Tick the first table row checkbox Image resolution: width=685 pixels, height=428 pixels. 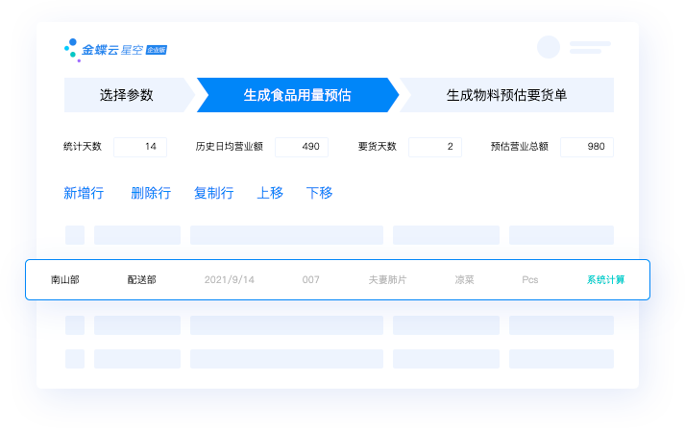click(x=74, y=235)
